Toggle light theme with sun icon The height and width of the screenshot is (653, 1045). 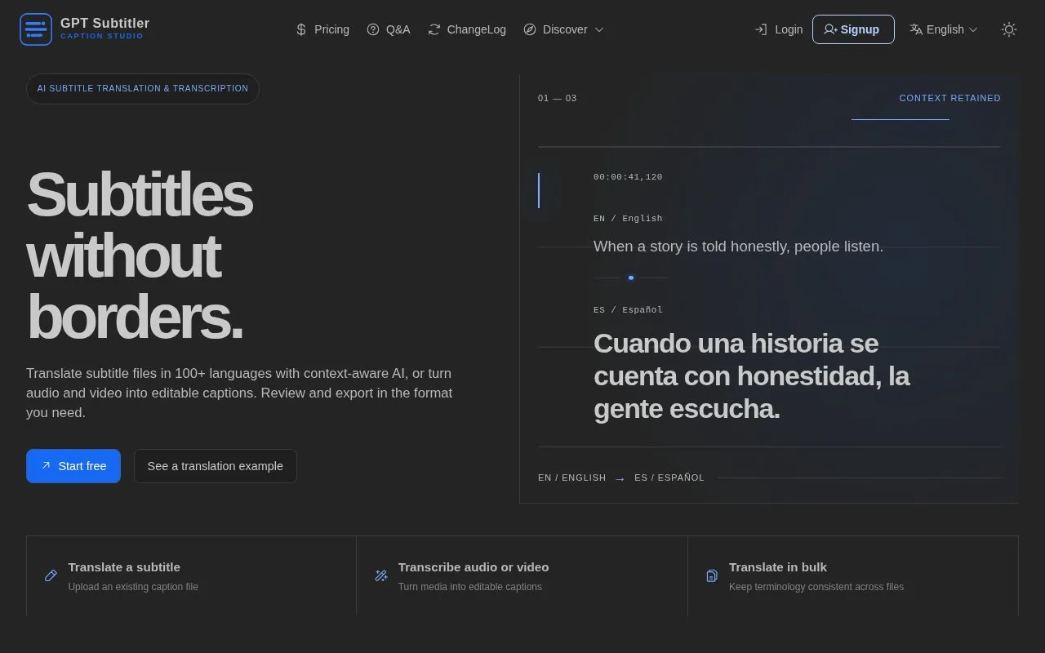(x=1009, y=29)
